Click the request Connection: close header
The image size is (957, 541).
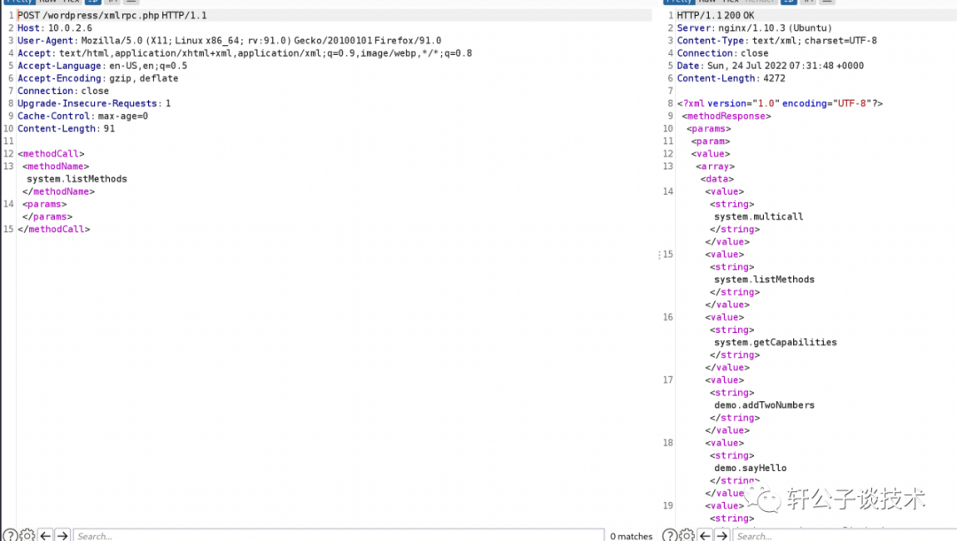pyautogui.click(x=63, y=91)
